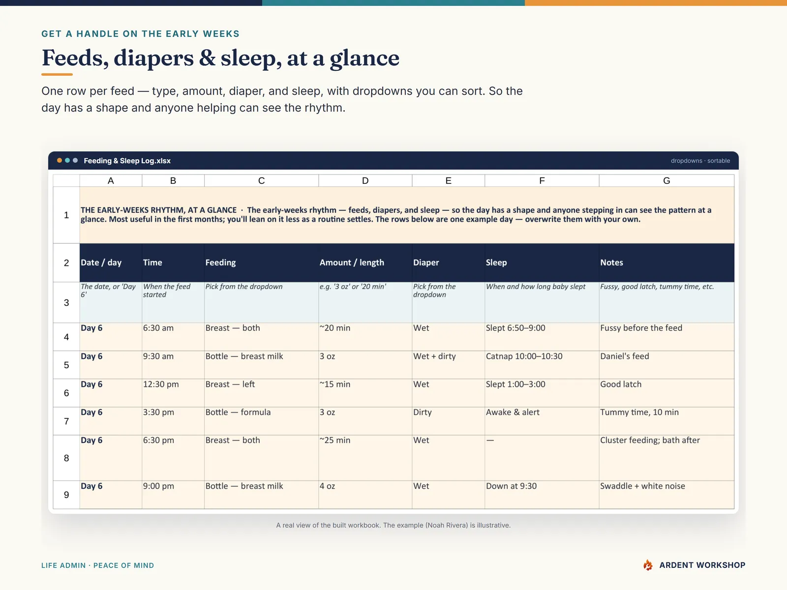
Task: Select column B header
Action: (x=173, y=180)
